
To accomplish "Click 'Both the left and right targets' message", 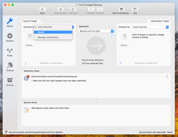I will coord(60,81).
